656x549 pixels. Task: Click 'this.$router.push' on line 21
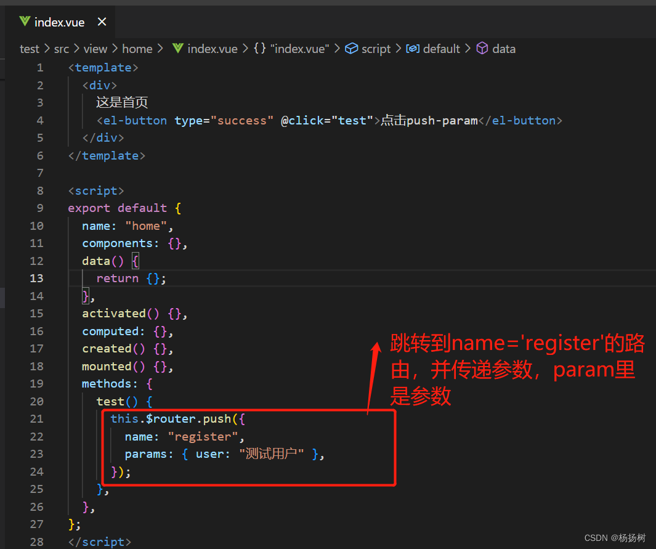[x=171, y=419]
